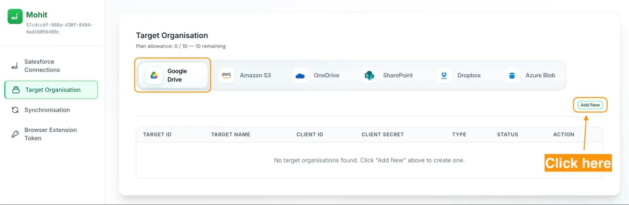Screen dimensions: 629x205
Task: Click the TARGET NAME column header
Action: pos(231,135)
